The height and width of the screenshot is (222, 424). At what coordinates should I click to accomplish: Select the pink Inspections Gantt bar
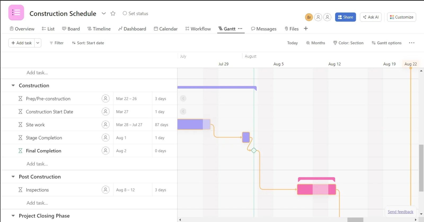(x=316, y=189)
